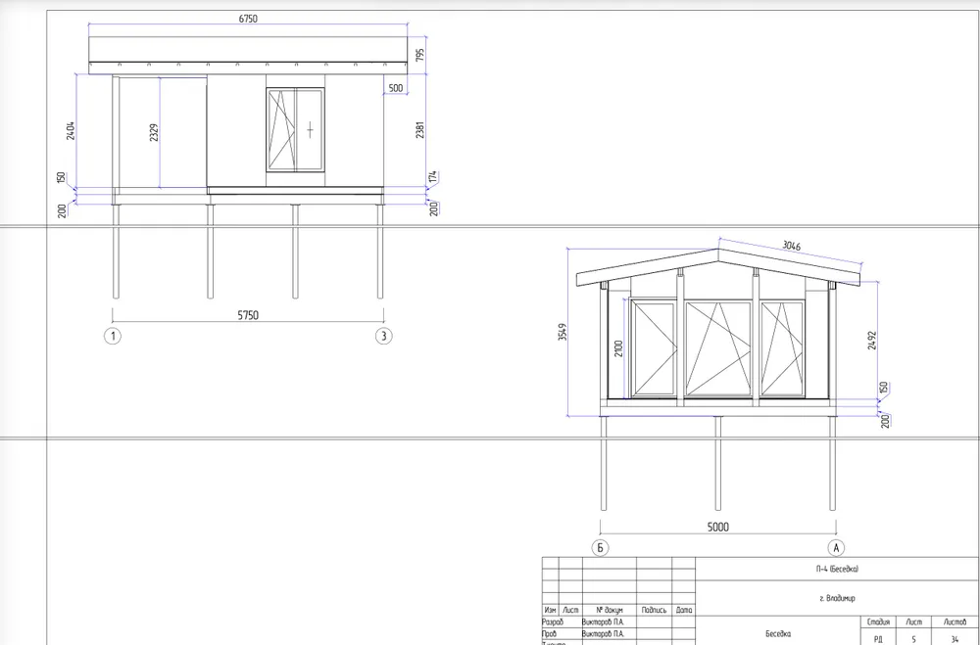Image resolution: width=980 pixels, height=645 pixels.
Task: Click axis marker circle Б
Action: [600, 548]
